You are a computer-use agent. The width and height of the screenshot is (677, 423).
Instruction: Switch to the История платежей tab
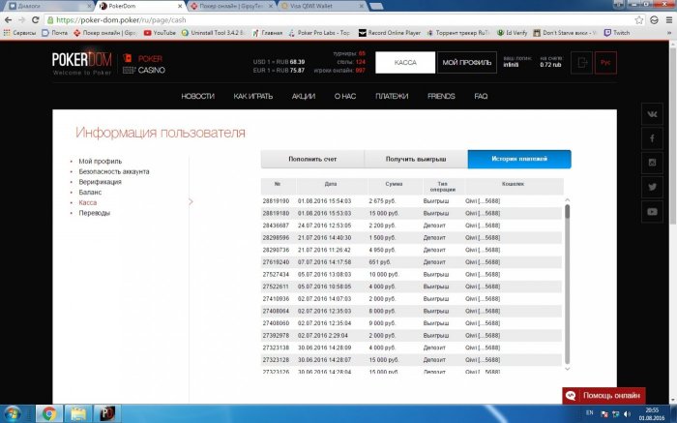click(x=518, y=160)
